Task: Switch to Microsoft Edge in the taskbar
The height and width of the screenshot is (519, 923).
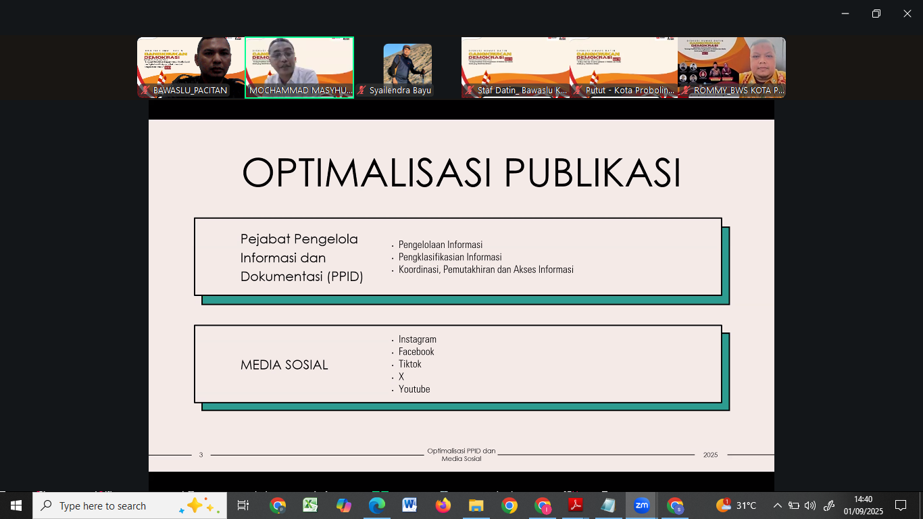Action: coord(376,505)
